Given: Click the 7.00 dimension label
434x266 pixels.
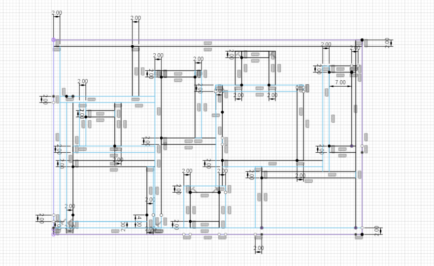Looking at the screenshot, I should pyautogui.click(x=340, y=82).
